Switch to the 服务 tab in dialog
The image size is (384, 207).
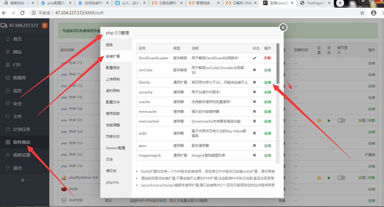(x=116, y=45)
